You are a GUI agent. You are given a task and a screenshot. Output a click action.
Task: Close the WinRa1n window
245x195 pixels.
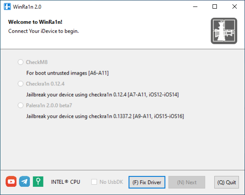(234, 6)
